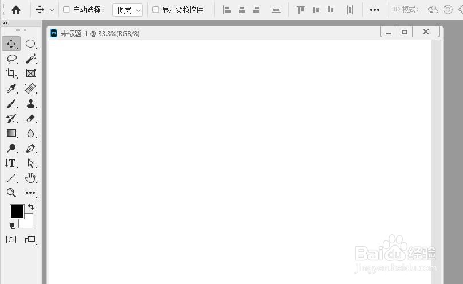Open the 图层 auto-select dropdown
This screenshot has height=284, width=463.
pos(128,10)
